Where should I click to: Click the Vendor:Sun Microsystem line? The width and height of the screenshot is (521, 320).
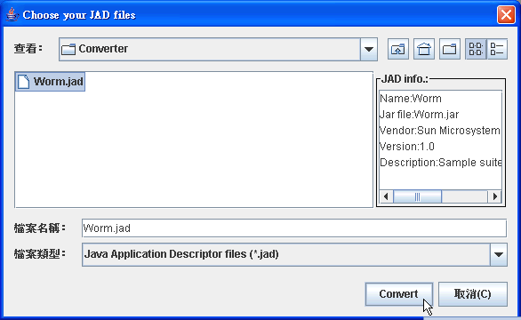[440, 131]
